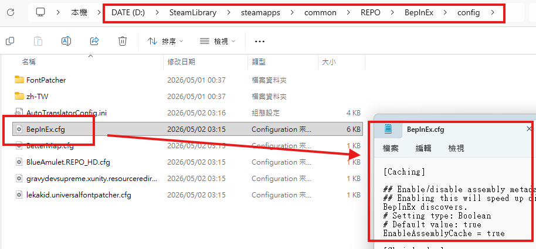Click the gravydevsupreme file gear icon

click(19, 178)
